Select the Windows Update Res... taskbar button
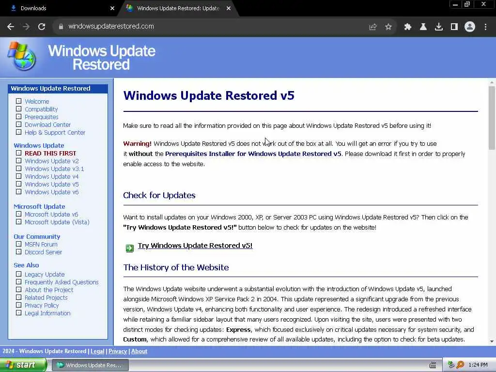 pyautogui.click(x=90, y=365)
